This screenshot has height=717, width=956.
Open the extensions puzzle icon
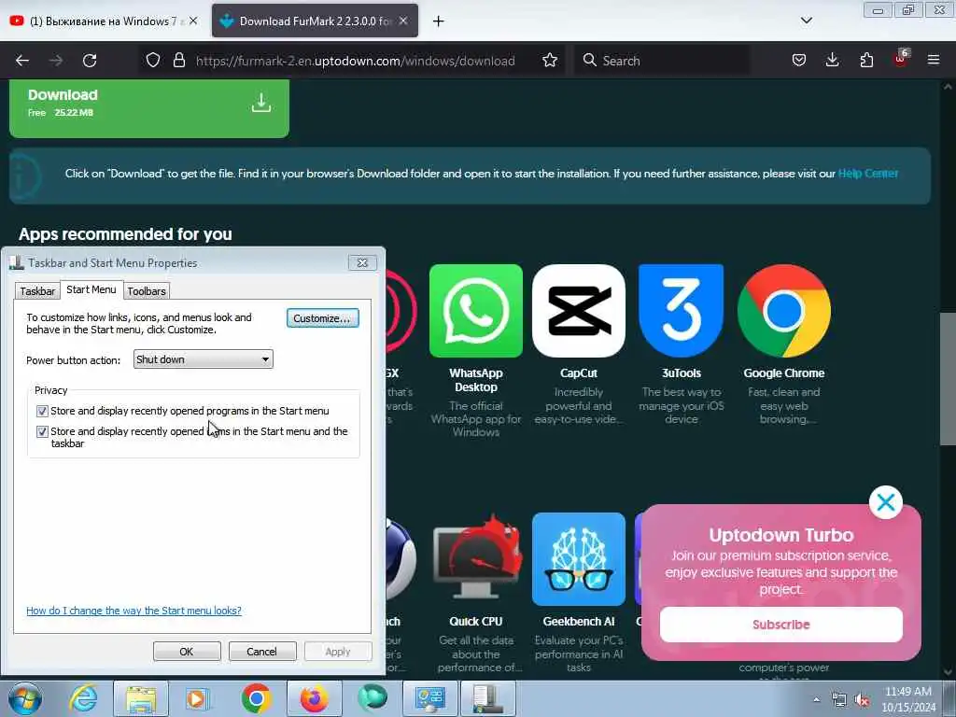point(866,60)
